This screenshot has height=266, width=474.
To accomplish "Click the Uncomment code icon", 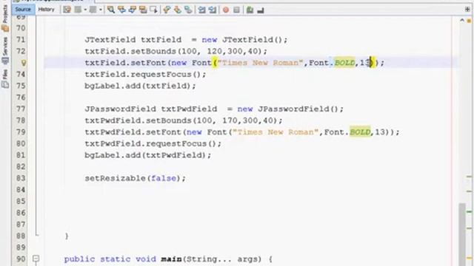I will tap(261, 10).
